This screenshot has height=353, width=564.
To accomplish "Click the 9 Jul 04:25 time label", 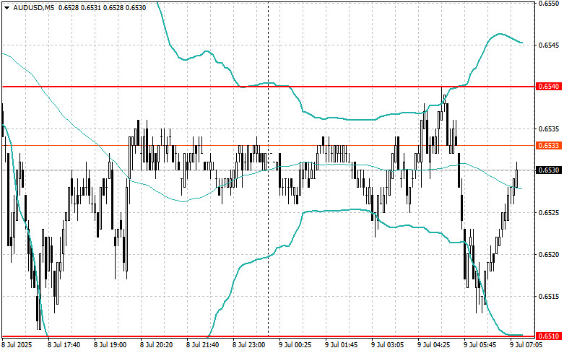I will tap(434, 345).
